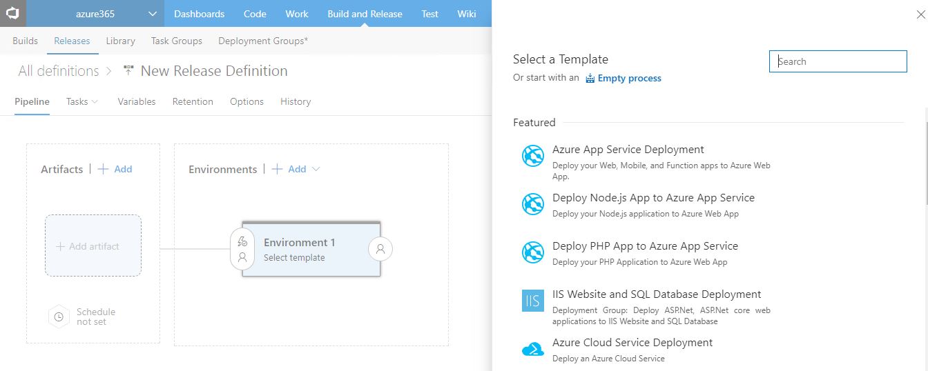Open post-deployment approvers on Environment 1
Screen dimensions: 928x371
click(x=380, y=249)
